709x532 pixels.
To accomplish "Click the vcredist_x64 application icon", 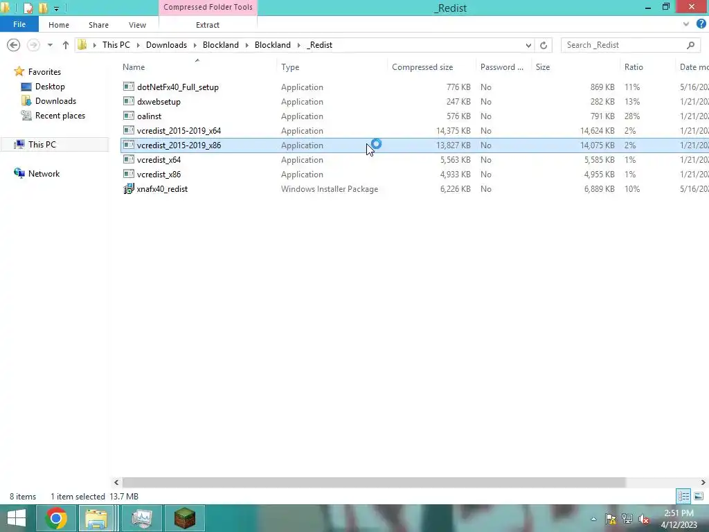I will coord(129,159).
